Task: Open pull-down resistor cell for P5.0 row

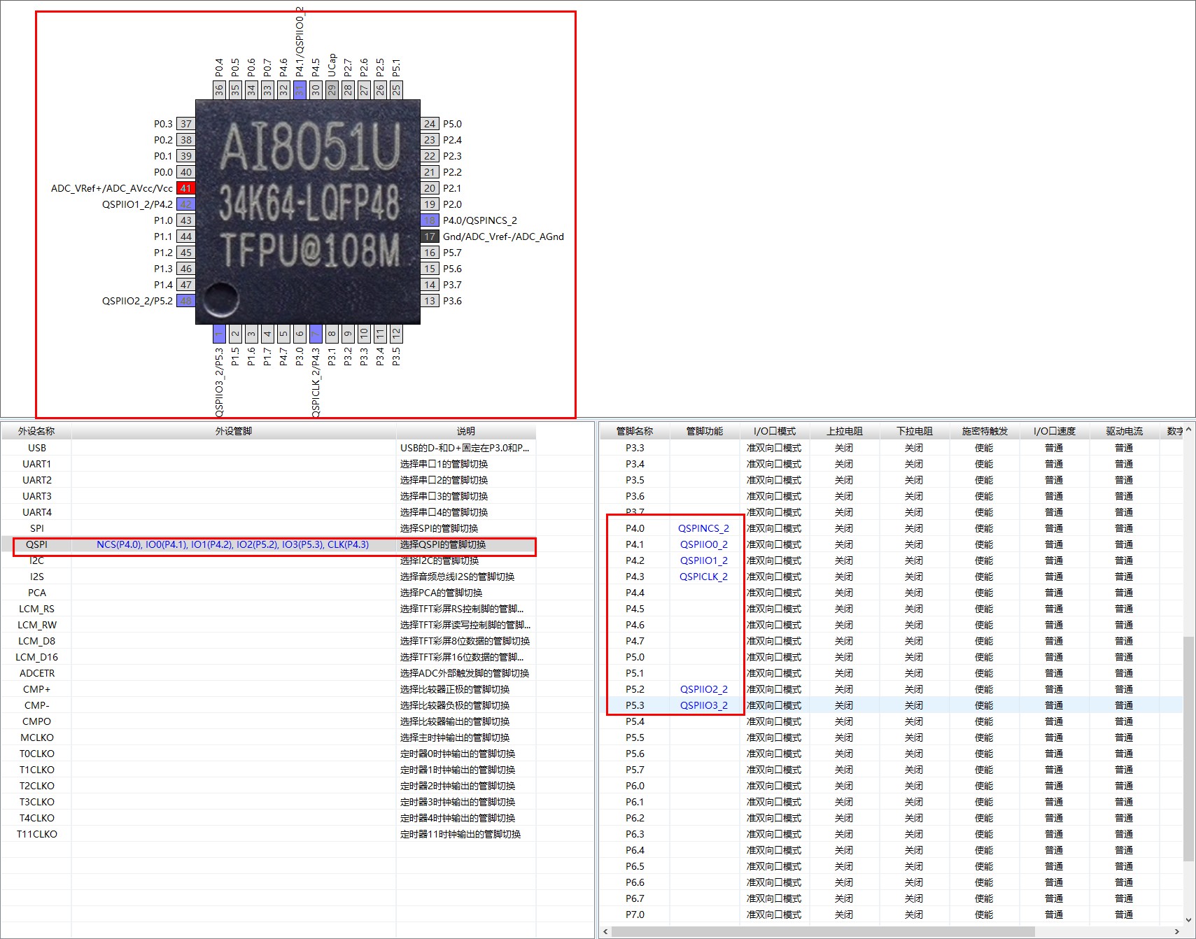Action: [915, 657]
